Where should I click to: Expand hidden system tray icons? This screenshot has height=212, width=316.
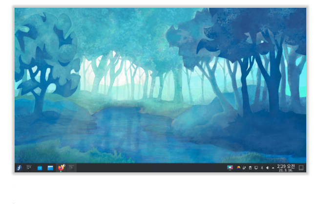[273, 168]
